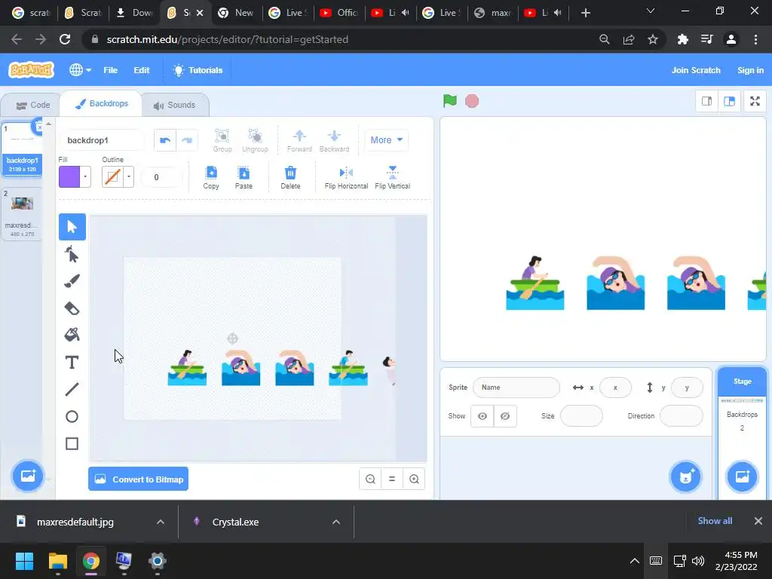The height and width of the screenshot is (579, 772).
Task: Open Tutorials menu
Action: [x=198, y=70]
